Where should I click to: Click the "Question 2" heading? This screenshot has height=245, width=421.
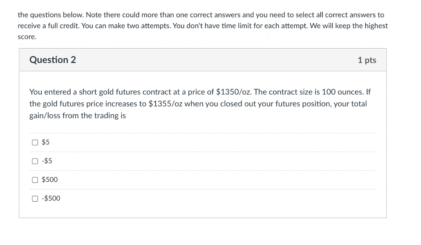(53, 60)
